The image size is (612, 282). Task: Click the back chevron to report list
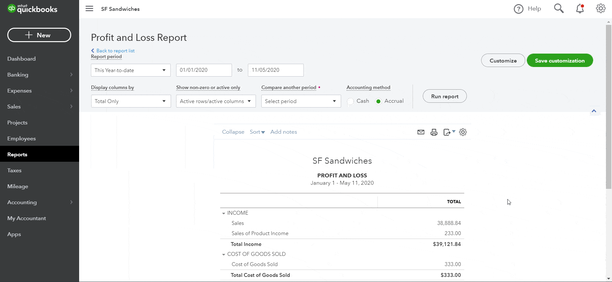(x=93, y=51)
